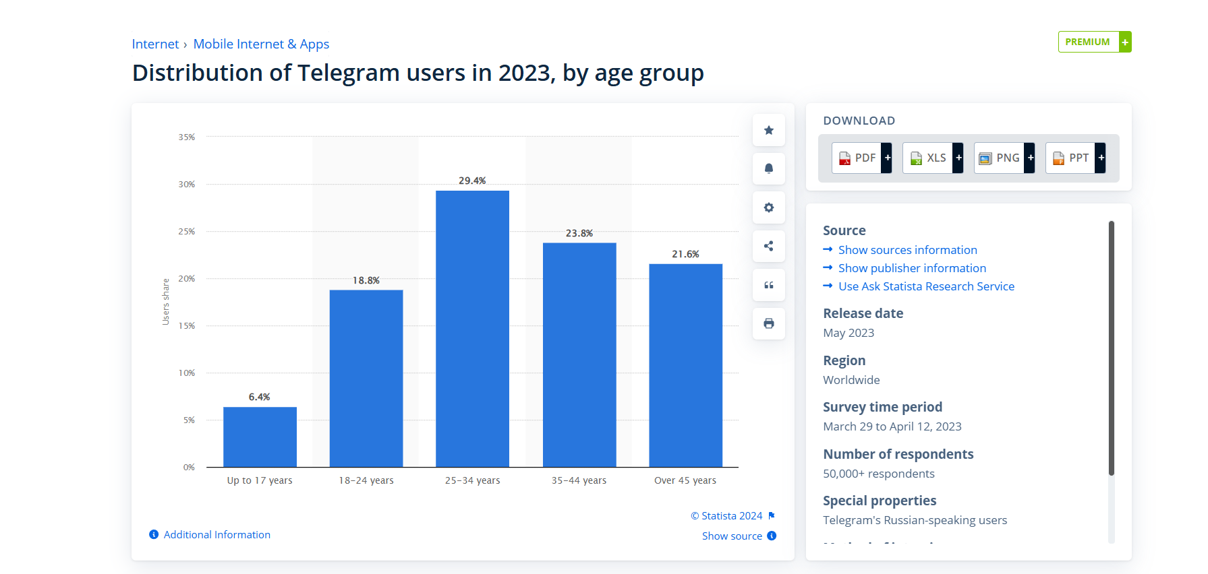Click the plus next to PNG
The image size is (1208, 574).
[1029, 158]
